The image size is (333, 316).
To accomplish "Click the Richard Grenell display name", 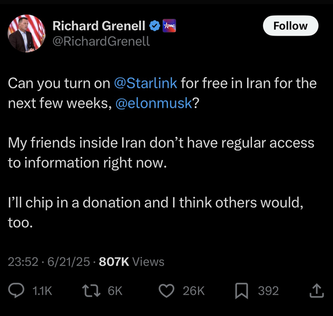I will (99, 26).
